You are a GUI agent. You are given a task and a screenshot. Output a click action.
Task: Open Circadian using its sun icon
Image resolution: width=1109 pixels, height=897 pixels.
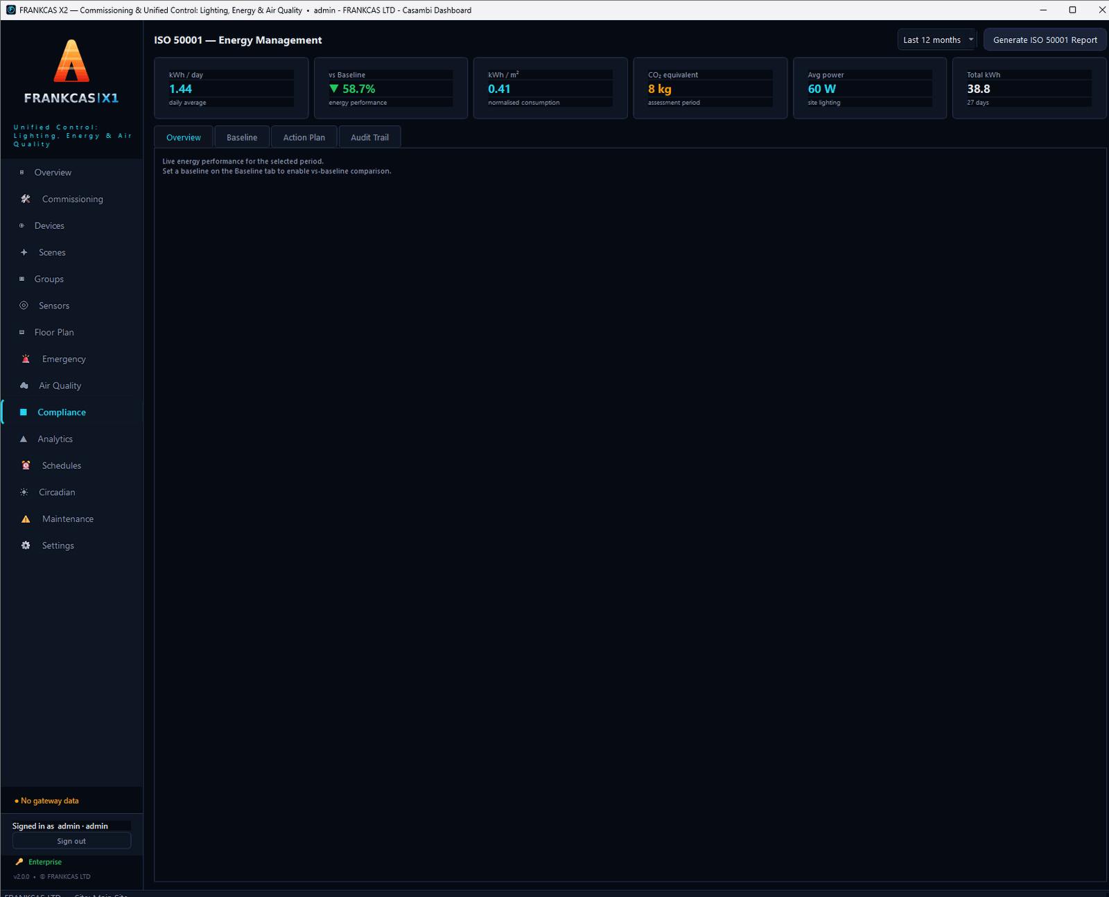(x=24, y=492)
